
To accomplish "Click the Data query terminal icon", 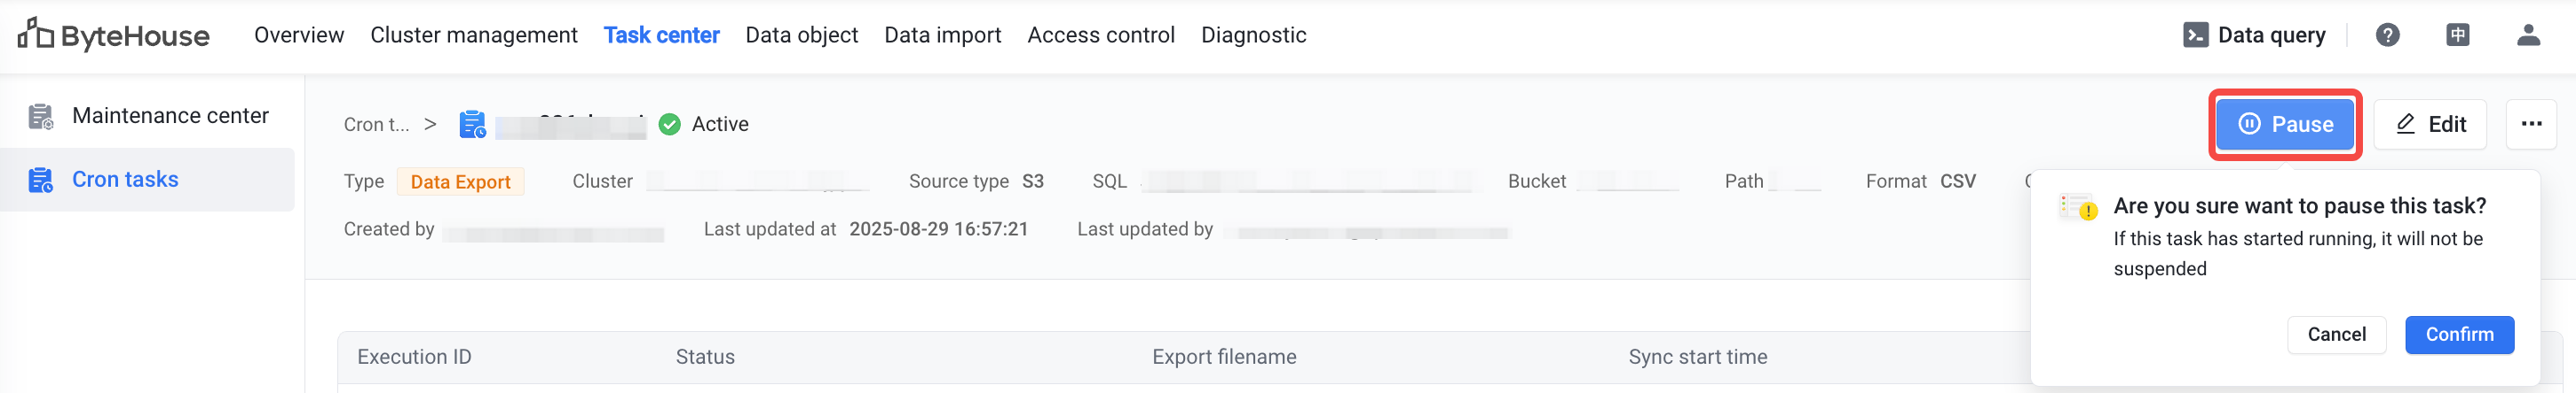I will 2195,35.
